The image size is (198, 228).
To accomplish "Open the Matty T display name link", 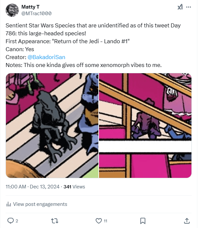I will coord(29,7).
